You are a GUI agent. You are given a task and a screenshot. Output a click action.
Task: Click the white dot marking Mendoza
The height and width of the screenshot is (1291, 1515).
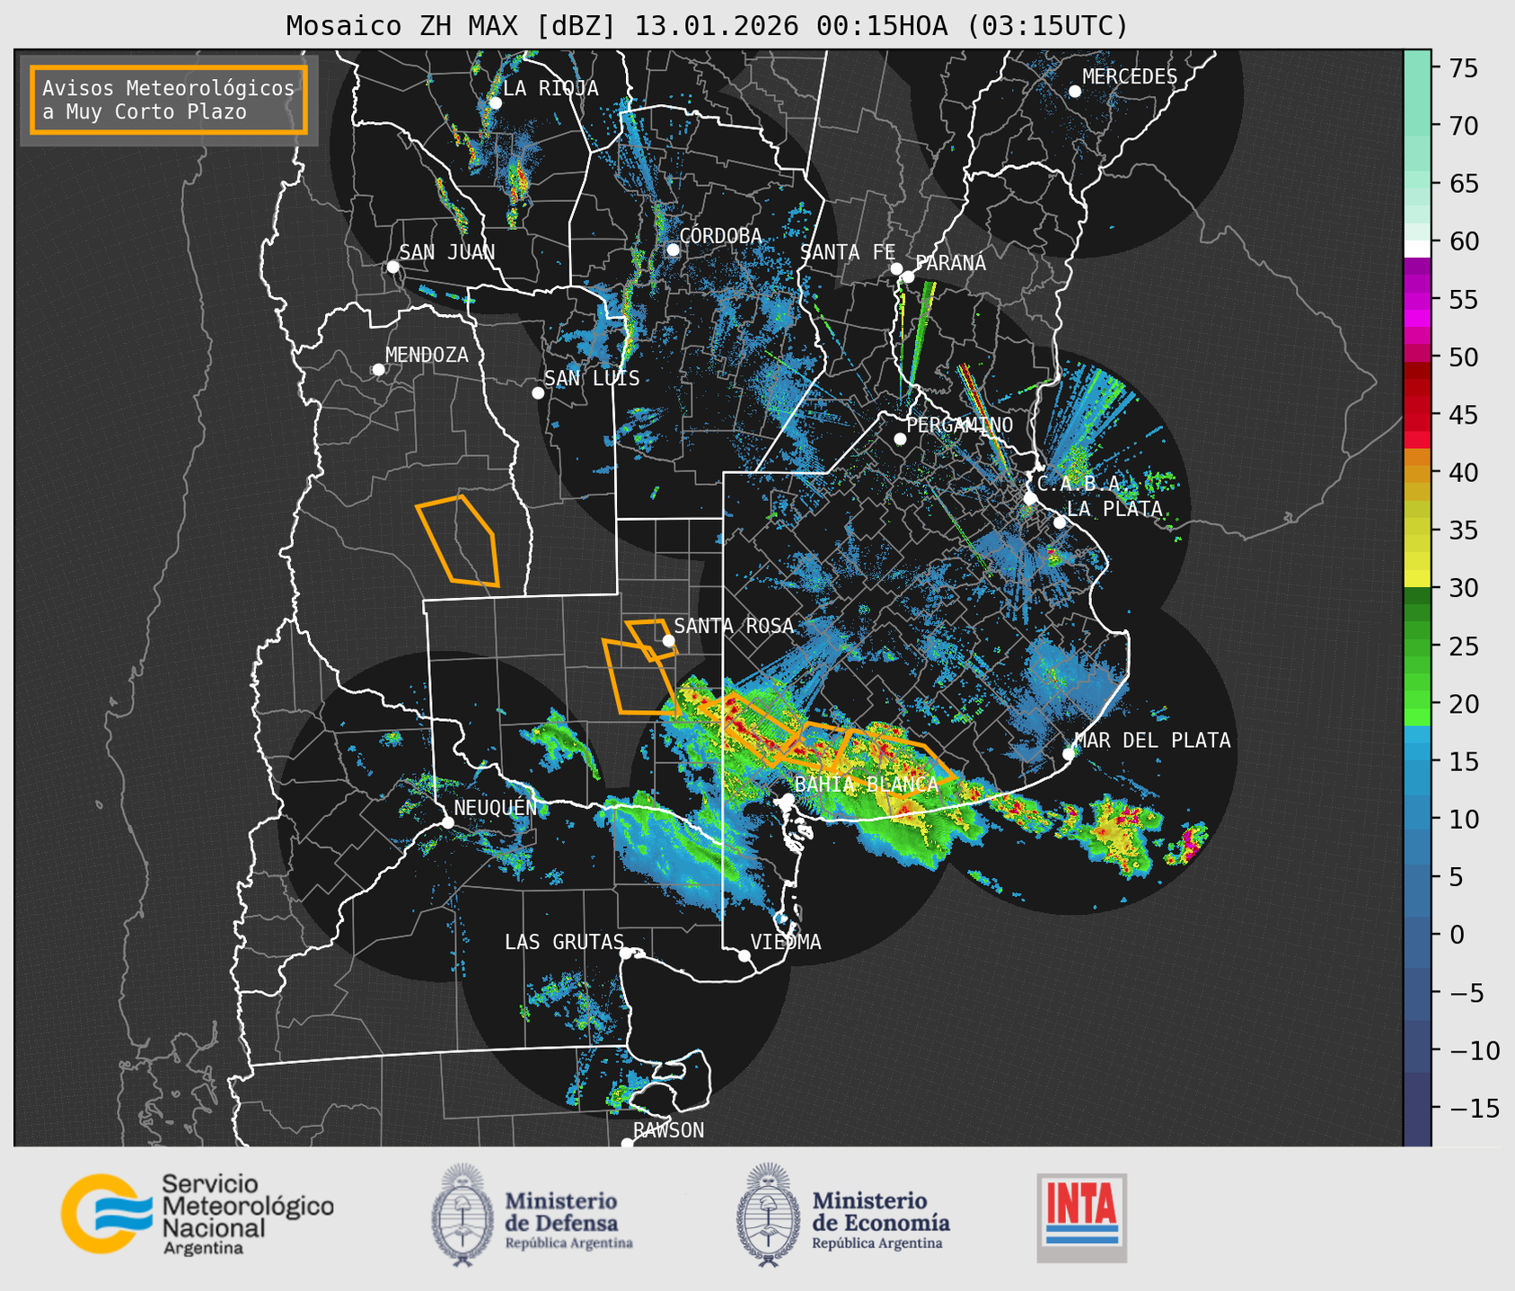[378, 370]
